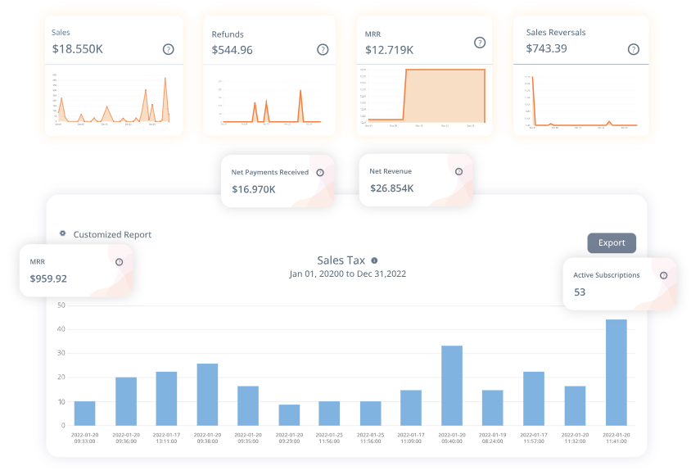Click the Sales Reversals value $743.39

[x=546, y=48]
